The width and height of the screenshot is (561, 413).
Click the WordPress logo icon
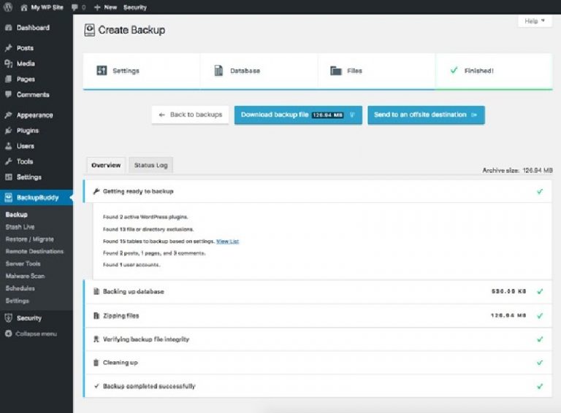(8, 7)
